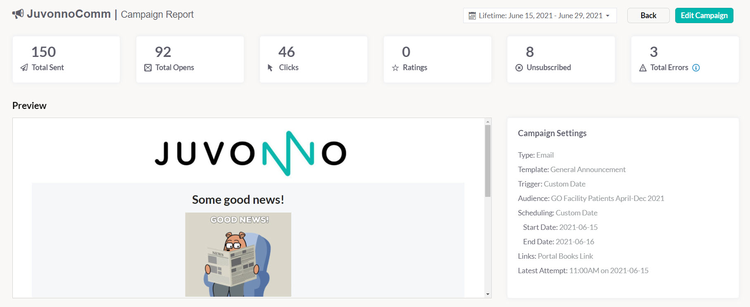The image size is (750, 307).
Task: Click the paper plane Total Sent icon
Action: tap(24, 68)
